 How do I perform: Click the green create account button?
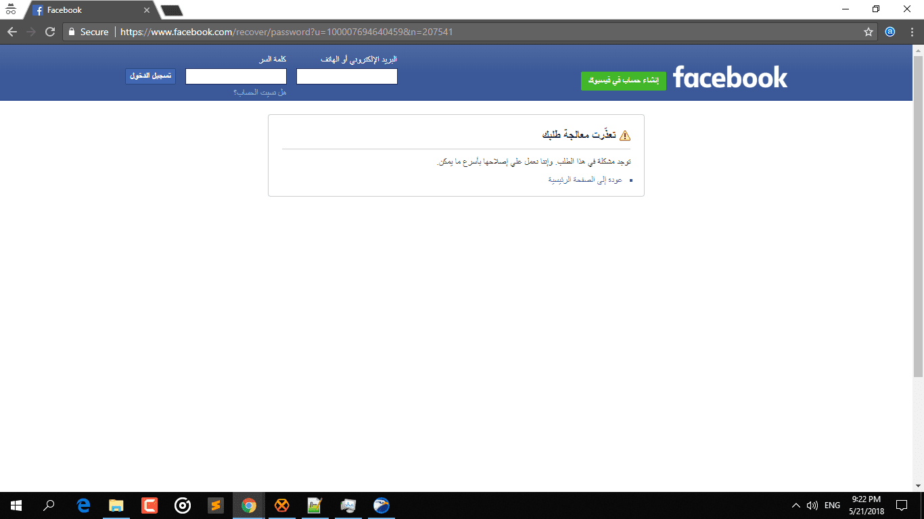point(624,80)
